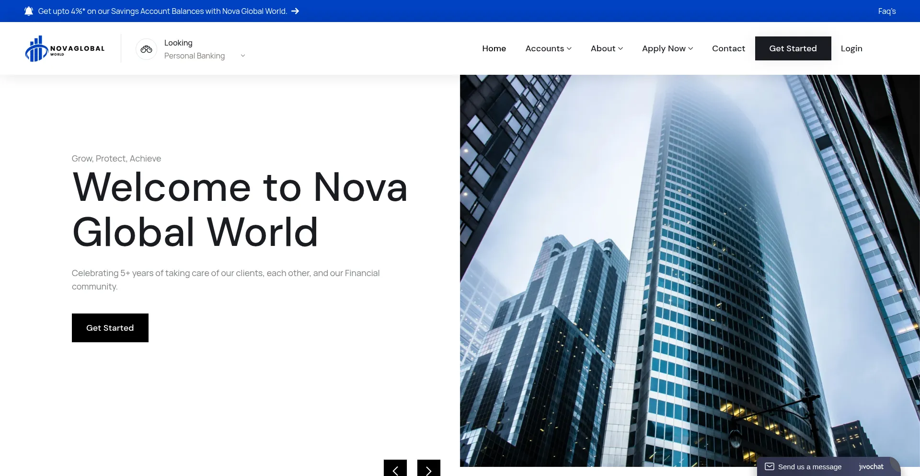Click the Get Started button in the navbar
This screenshot has height=476, width=920.
click(793, 48)
